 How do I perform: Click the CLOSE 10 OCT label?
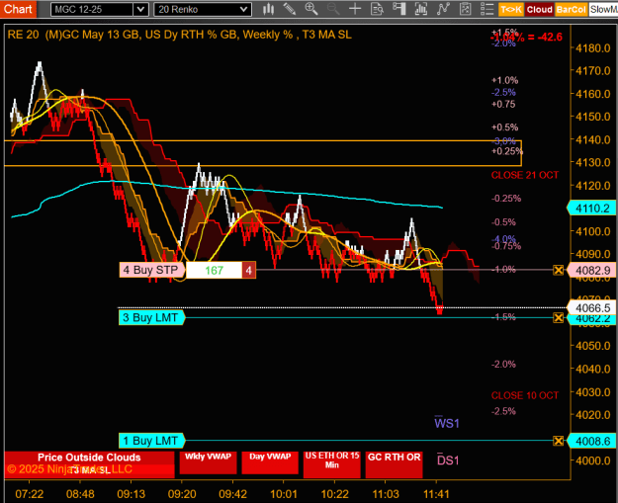(525, 395)
